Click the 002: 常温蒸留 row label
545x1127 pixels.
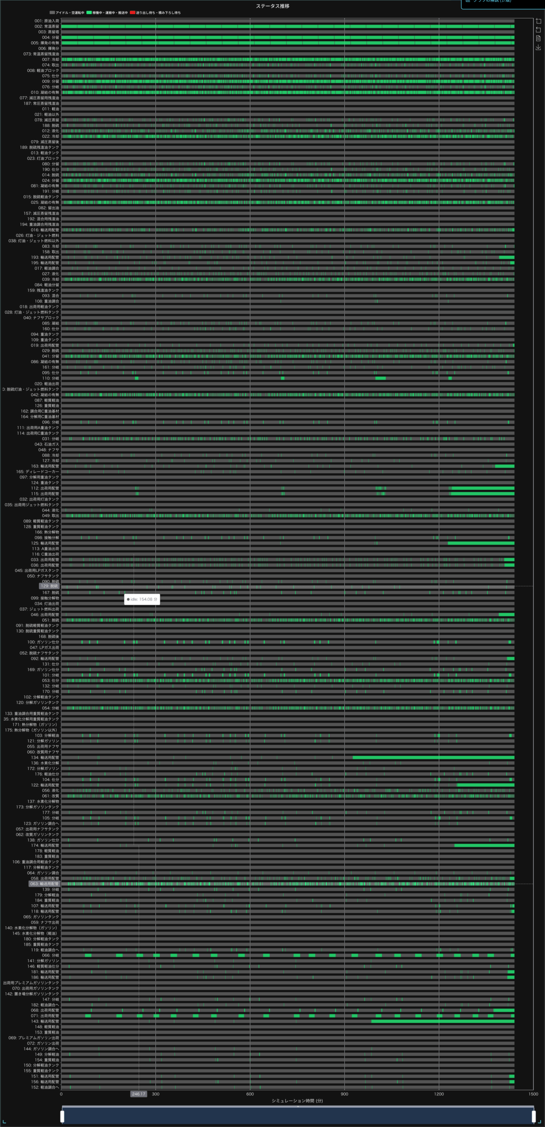(47, 26)
